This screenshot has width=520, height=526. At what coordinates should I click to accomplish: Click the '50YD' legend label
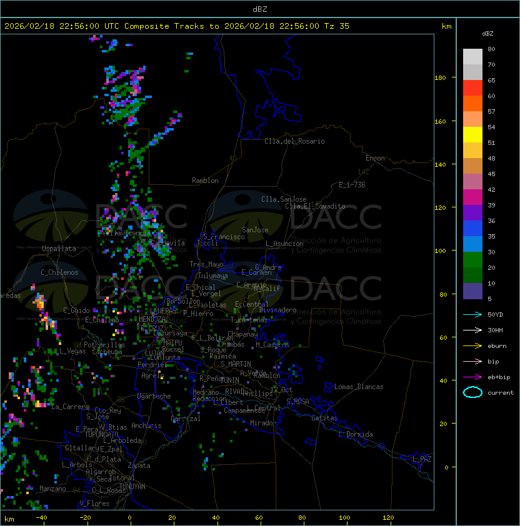(495, 315)
